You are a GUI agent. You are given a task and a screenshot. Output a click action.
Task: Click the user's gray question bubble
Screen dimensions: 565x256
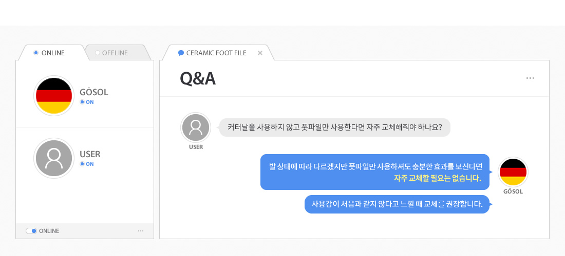click(334, 127)
